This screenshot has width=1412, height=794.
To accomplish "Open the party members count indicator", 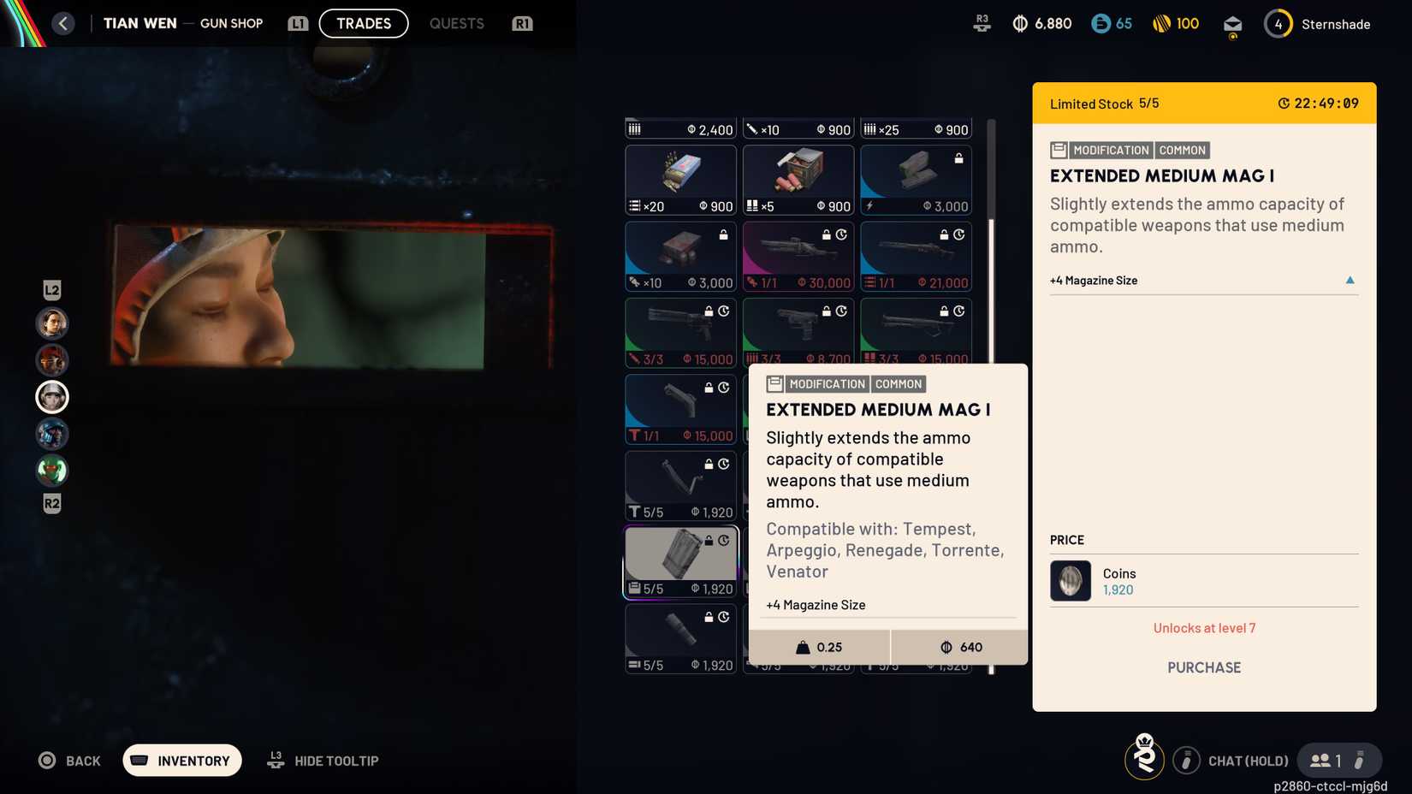I will 1327,760.
